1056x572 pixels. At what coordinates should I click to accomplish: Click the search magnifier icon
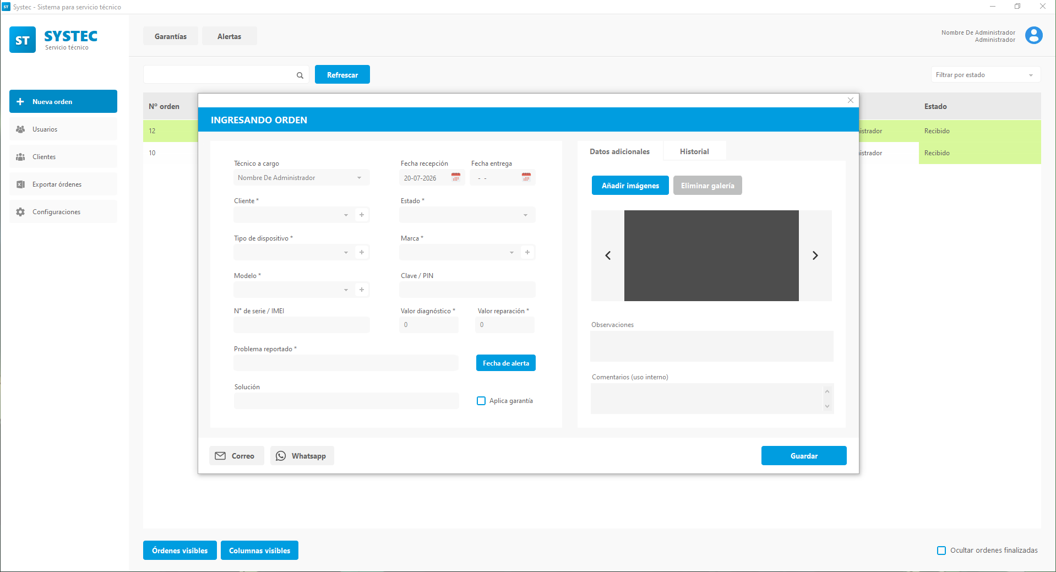(300, 75)
